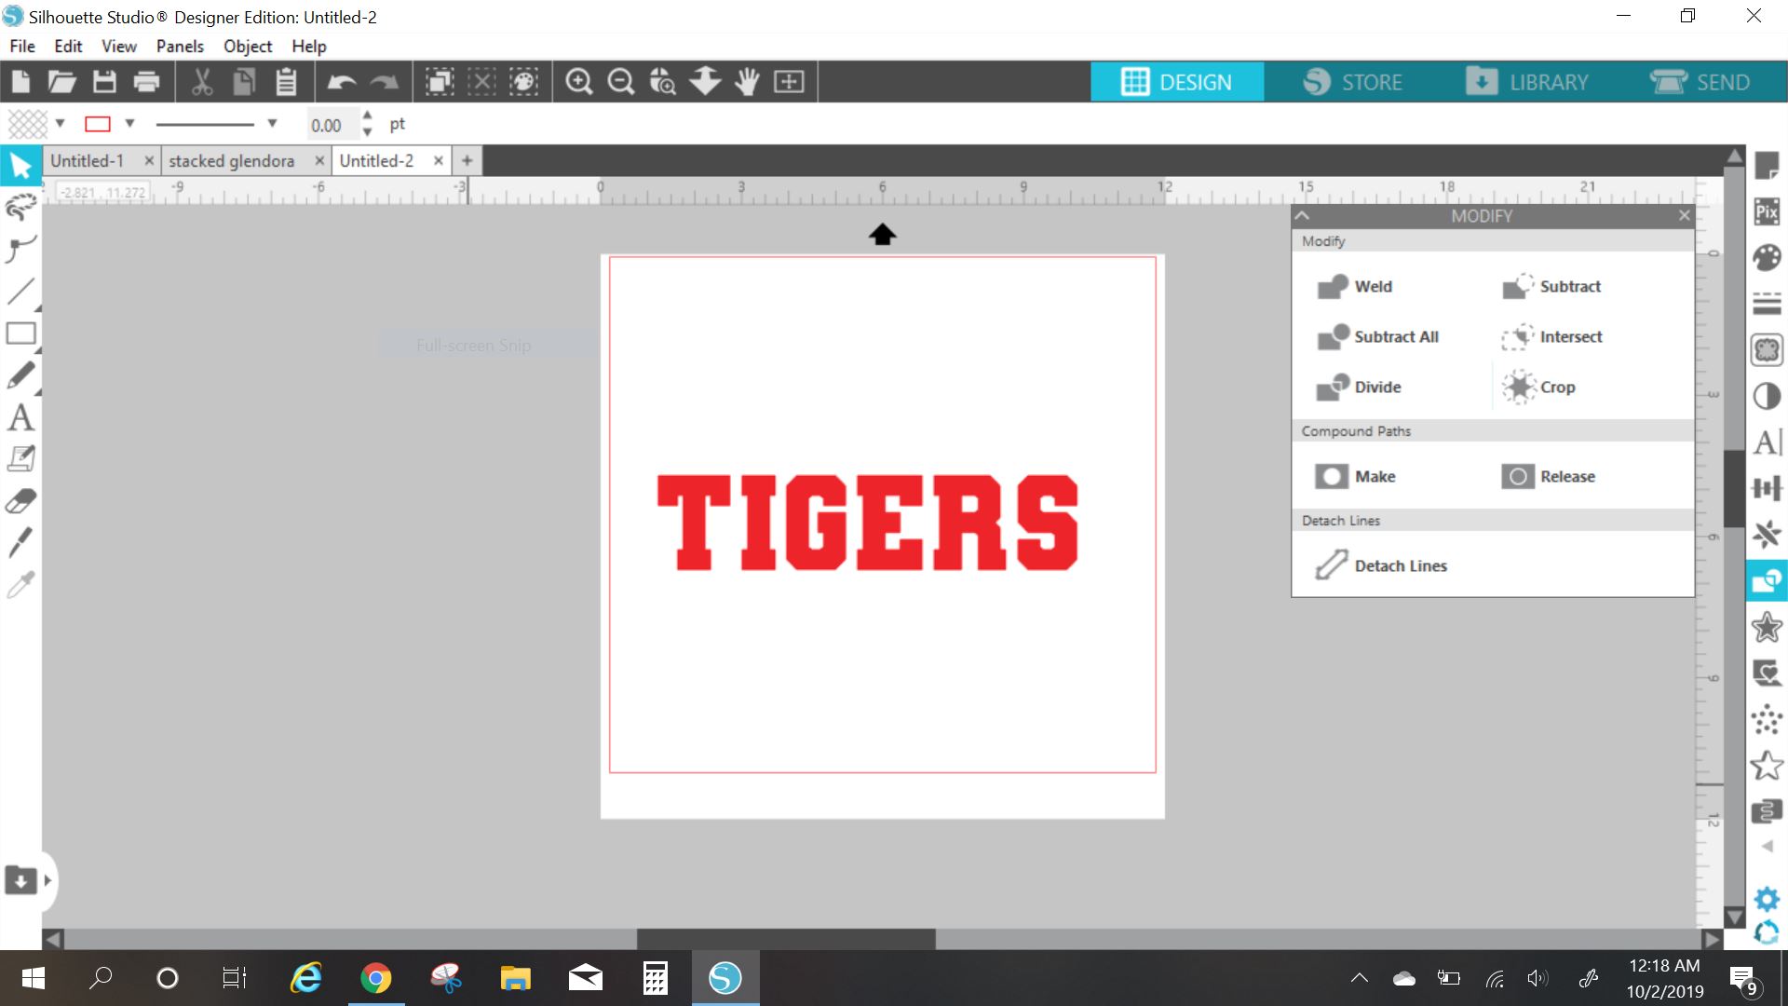Open the PixScan panel

pos(1767,212)
